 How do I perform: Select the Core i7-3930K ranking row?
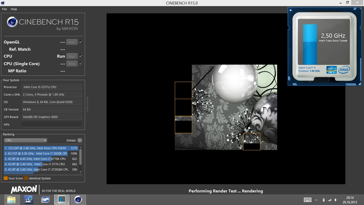tap(41, 153)
